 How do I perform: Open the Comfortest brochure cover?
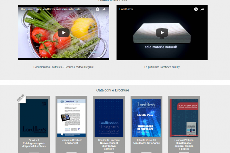71,118
